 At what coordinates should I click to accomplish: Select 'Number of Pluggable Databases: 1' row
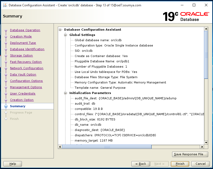pos(101,67)
